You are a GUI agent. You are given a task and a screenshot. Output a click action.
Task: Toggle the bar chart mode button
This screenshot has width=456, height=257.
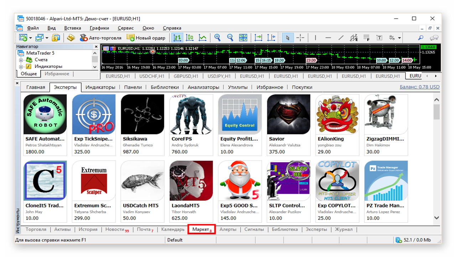click(177, 37)
